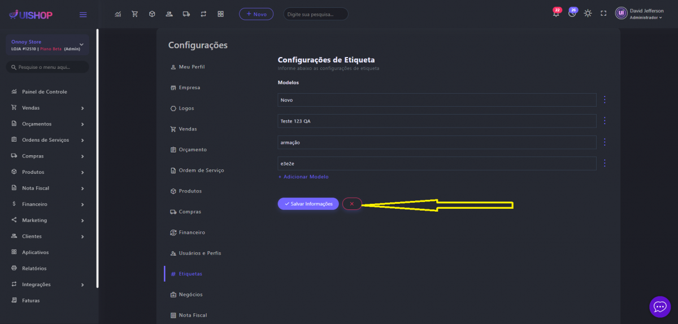Click the fullscreen icon in header
The height and width of the screenshot is (324, 678).
tap(603, 14)
